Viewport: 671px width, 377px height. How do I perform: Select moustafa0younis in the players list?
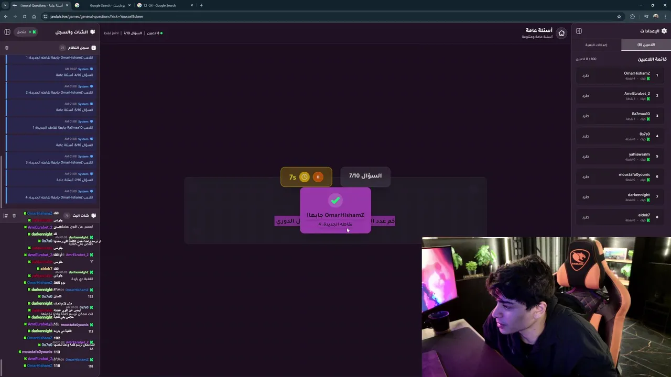point(621,176)
